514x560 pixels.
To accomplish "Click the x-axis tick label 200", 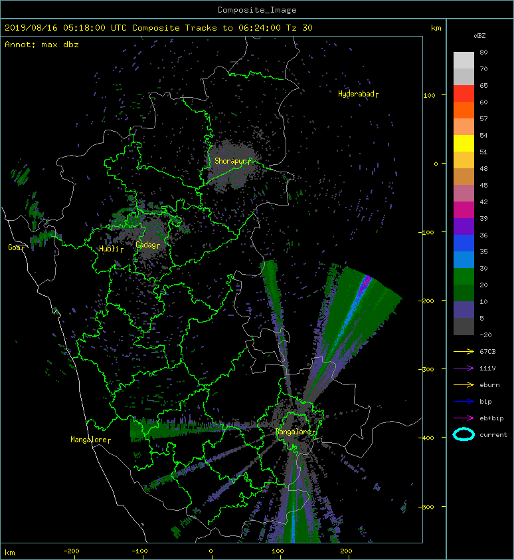I will 345,551.
